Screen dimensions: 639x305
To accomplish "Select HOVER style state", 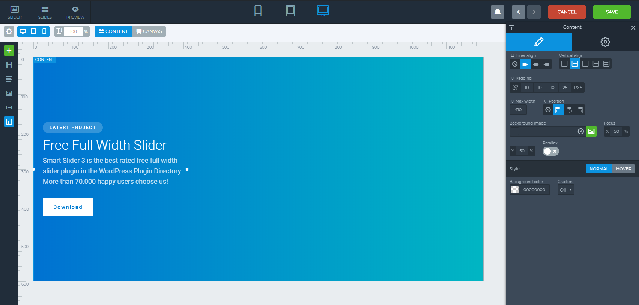I will click(x=624, y=169).
